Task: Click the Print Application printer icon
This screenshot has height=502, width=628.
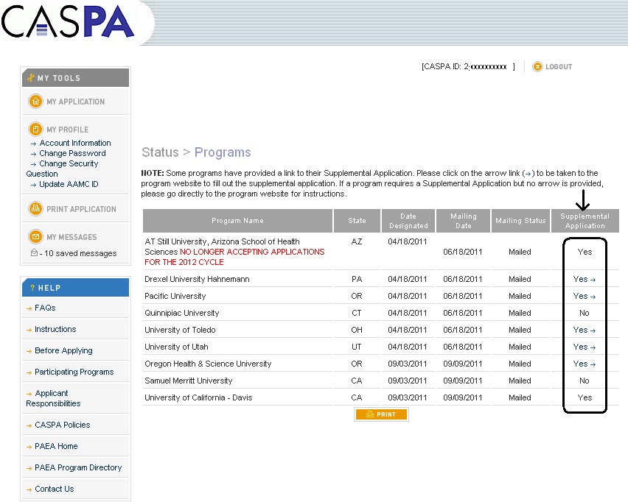Action: (x=35, y=209)
